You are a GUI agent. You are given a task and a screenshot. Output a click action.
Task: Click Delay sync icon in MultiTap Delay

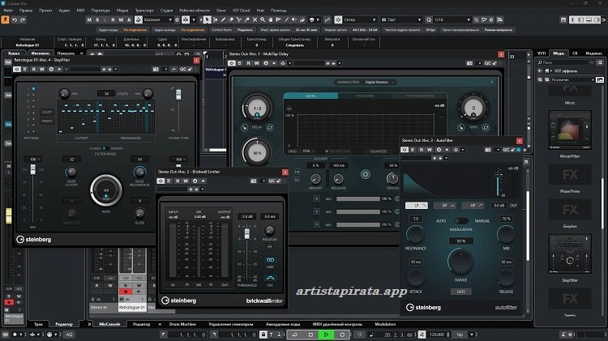[x=270, y=127]
